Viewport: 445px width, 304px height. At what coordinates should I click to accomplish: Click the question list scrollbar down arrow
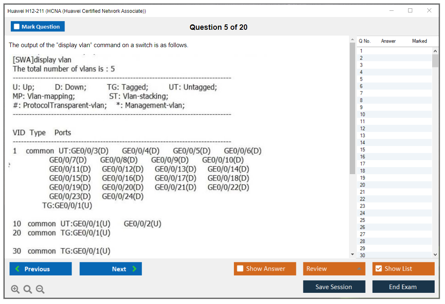[x=435, y=255]
